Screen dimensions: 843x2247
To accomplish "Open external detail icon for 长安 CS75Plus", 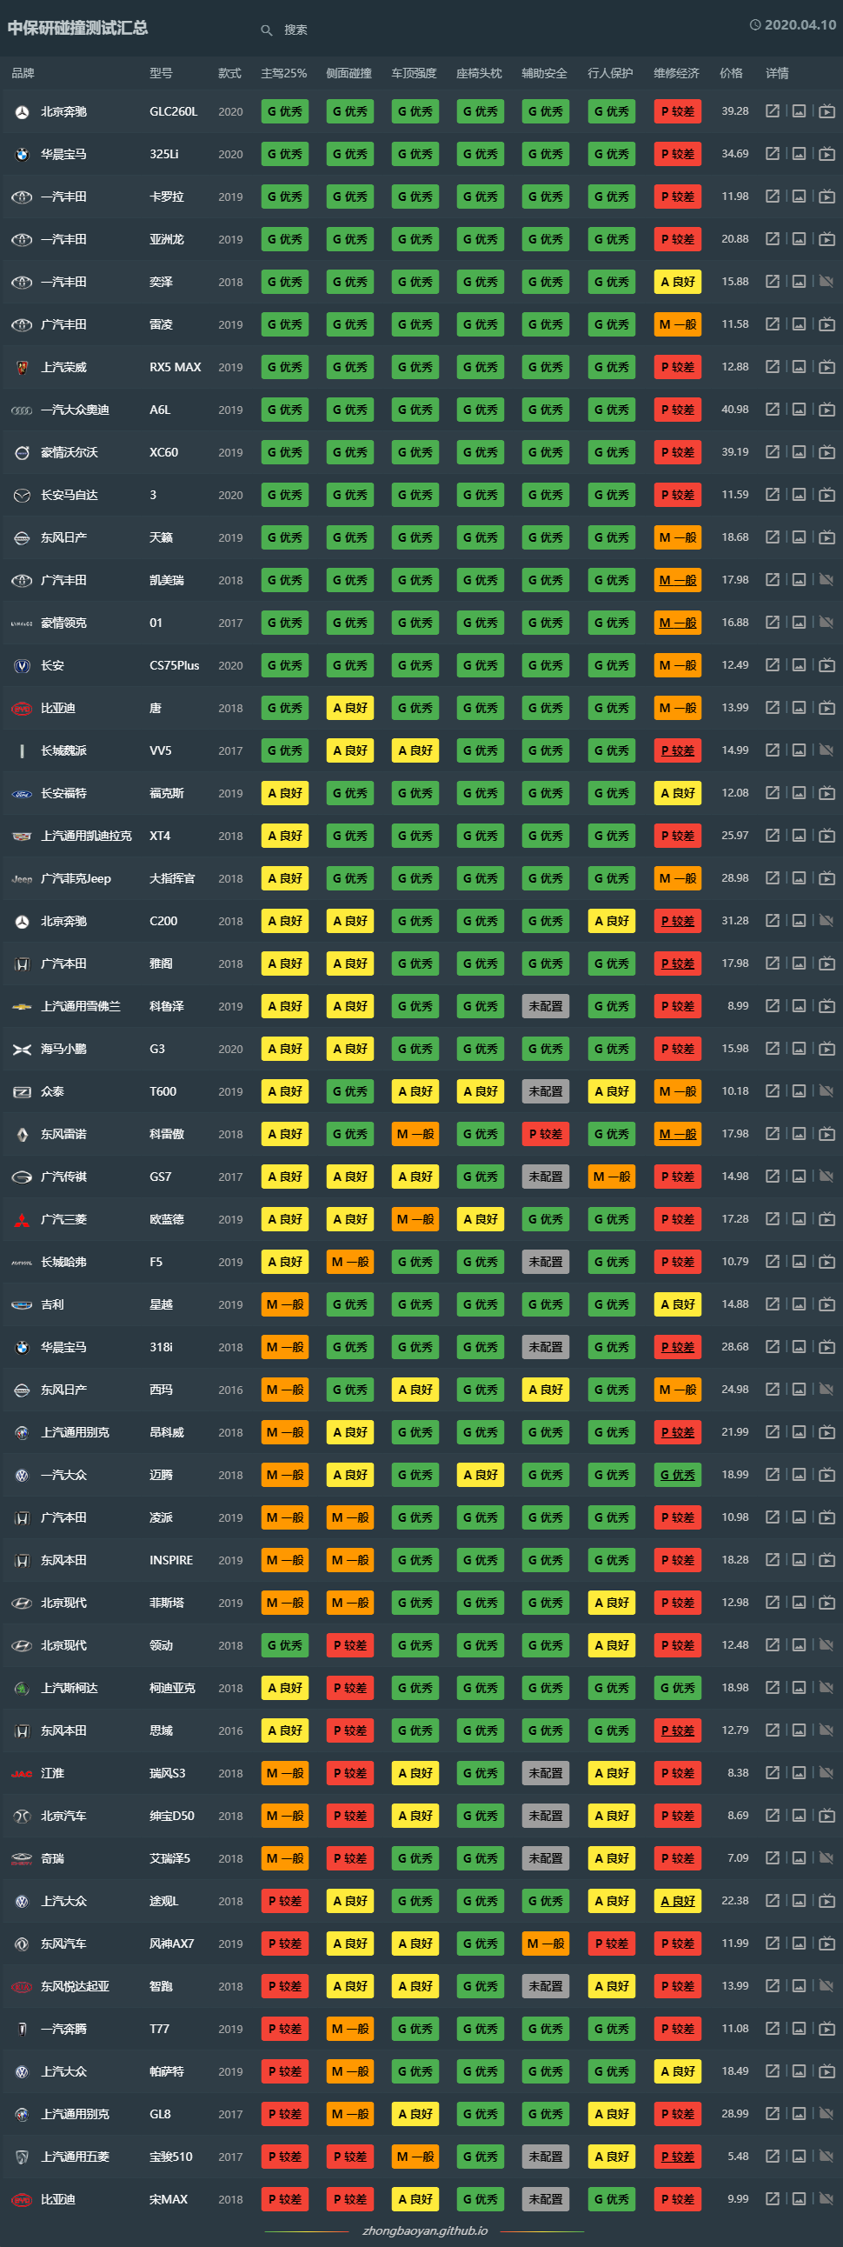I will pyautogui.click(x=773, y=665).
